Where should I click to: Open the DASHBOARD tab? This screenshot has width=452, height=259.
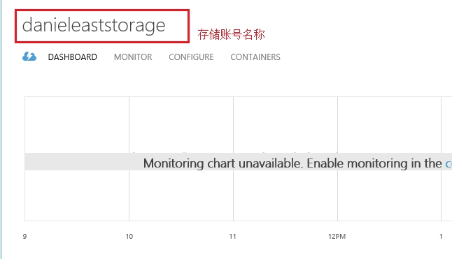[72, 57]
